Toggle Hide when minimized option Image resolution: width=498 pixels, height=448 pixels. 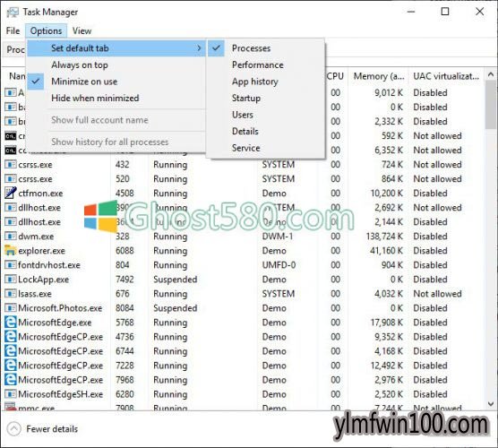tap(116, 98)
